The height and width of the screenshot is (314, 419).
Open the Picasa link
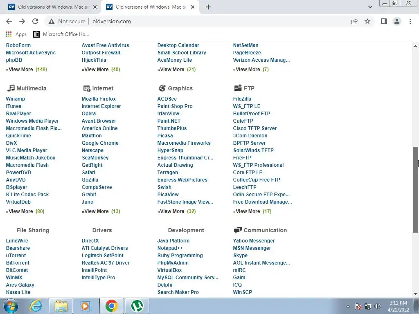(x=165, y=136)
